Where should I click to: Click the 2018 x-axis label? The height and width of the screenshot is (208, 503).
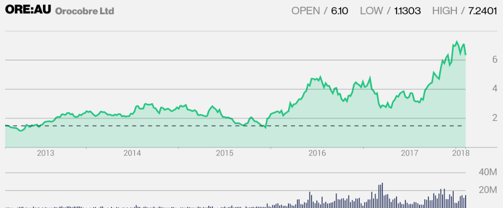(461, 153)
